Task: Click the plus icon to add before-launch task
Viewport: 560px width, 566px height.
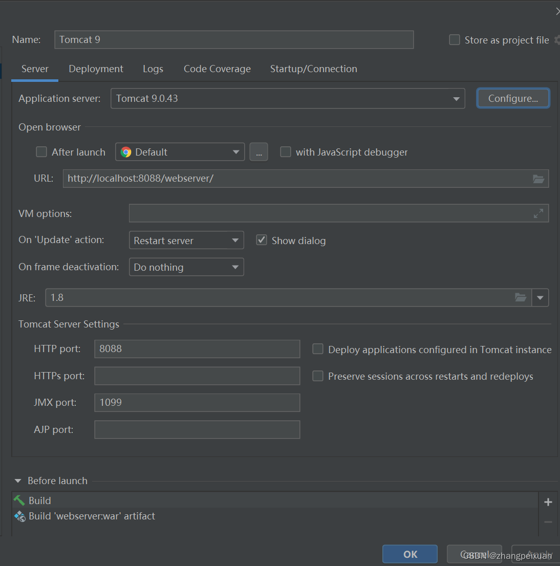Action: [x=548, y=502]
